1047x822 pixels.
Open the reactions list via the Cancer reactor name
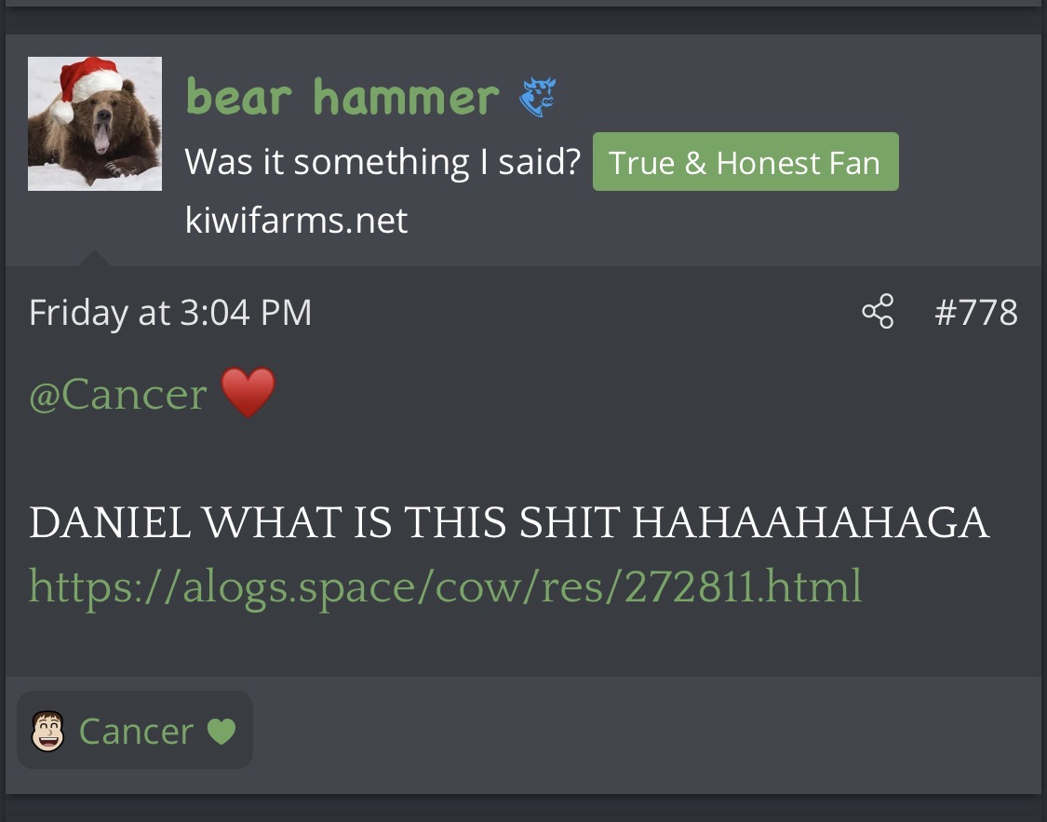[136, 732]
